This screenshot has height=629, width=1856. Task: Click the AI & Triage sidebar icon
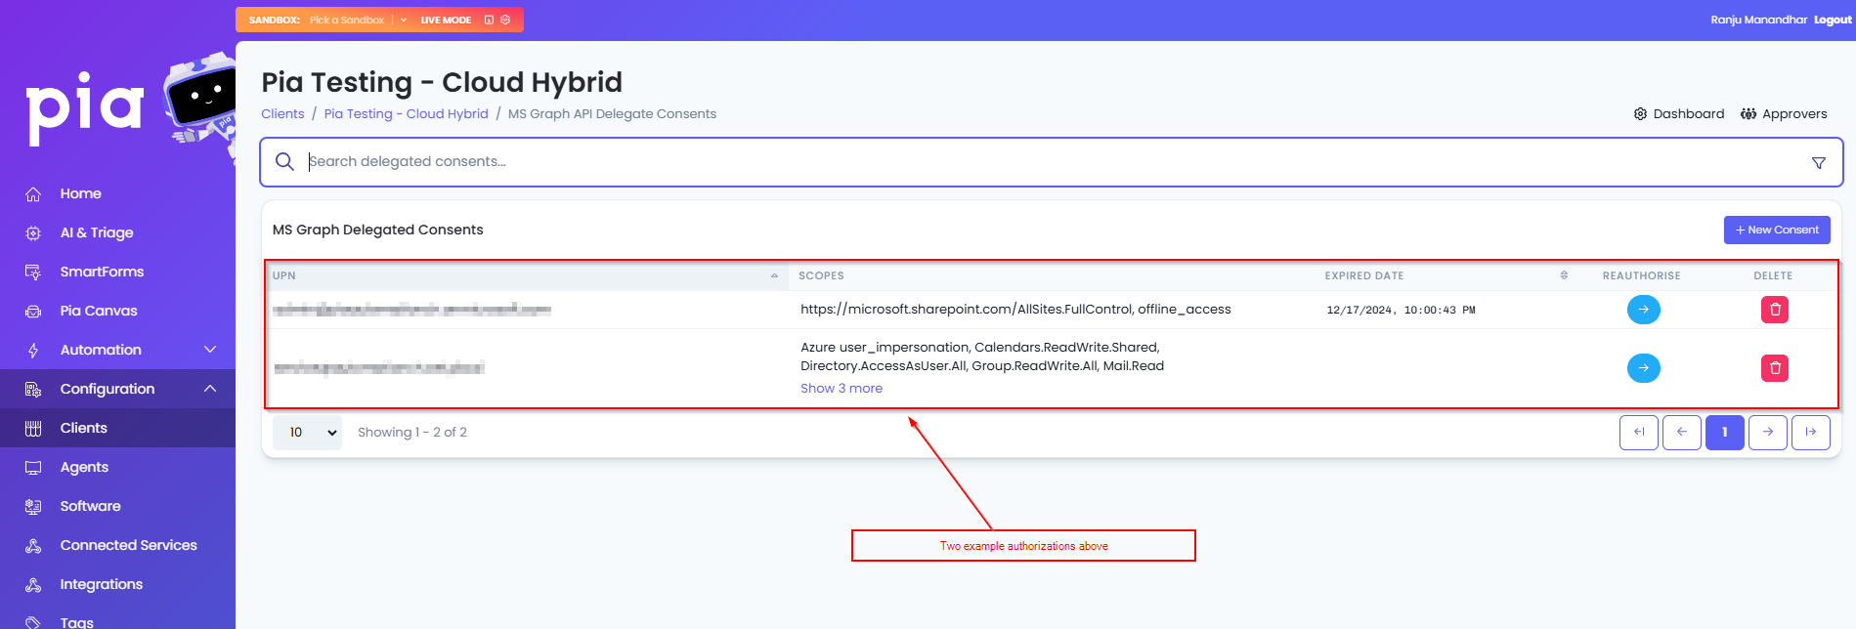point(33,233)
